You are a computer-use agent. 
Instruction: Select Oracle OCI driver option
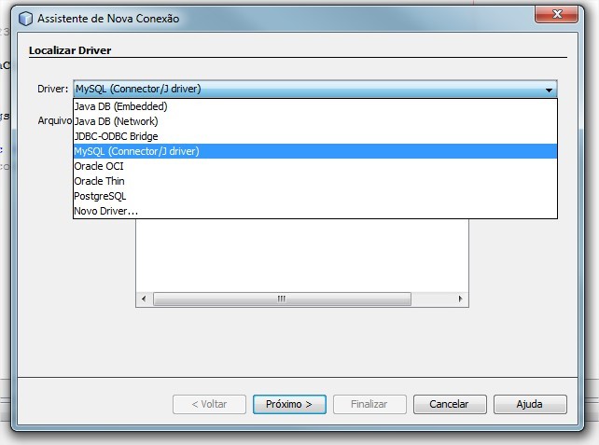(315, 166)
